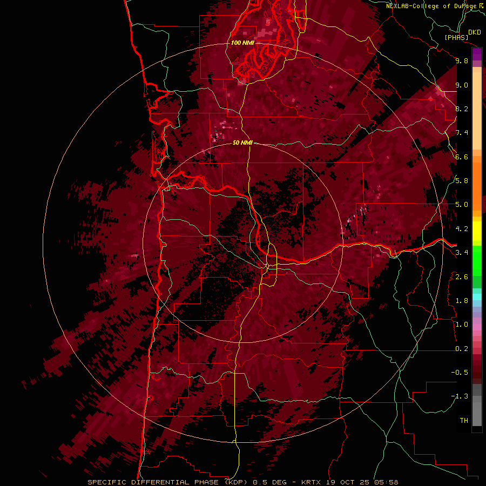Screen dimensions: 486x486
Task: Click the SPECIFIC DIFFERENTIAL PHASE (KDP) caption
Action: (168, 482)
